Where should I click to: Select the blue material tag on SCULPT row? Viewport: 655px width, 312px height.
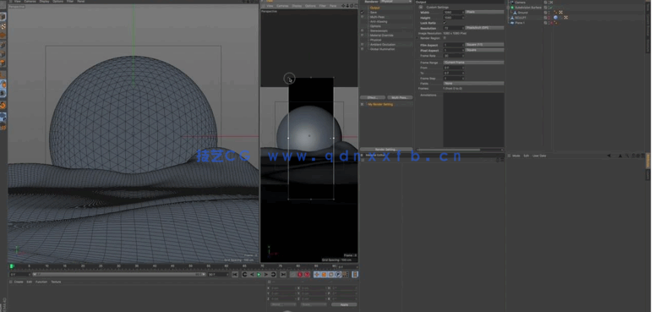(x=555, y=18)
